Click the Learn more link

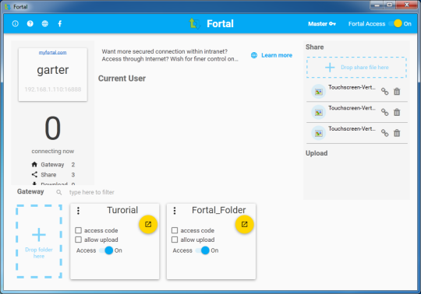[277, 55]
